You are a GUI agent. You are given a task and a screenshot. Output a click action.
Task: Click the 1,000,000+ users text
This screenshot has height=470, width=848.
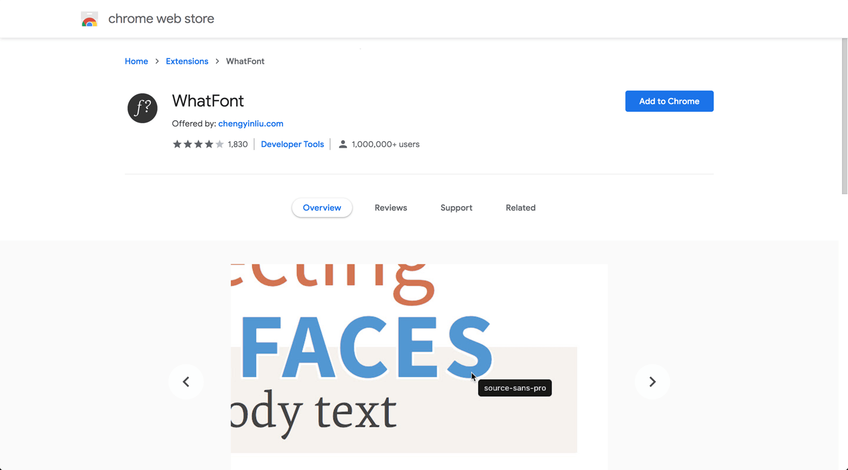coord(386,144)
